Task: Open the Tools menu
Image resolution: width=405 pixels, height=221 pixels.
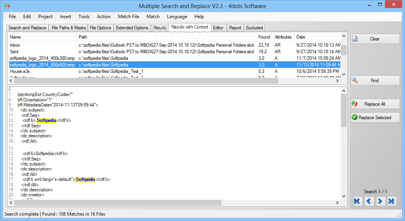Action: point(84,17)
